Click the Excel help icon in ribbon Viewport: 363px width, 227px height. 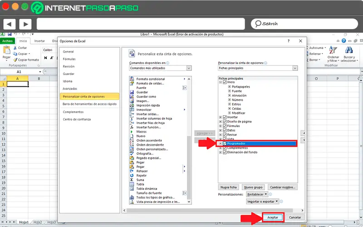[x=344, y=41]
